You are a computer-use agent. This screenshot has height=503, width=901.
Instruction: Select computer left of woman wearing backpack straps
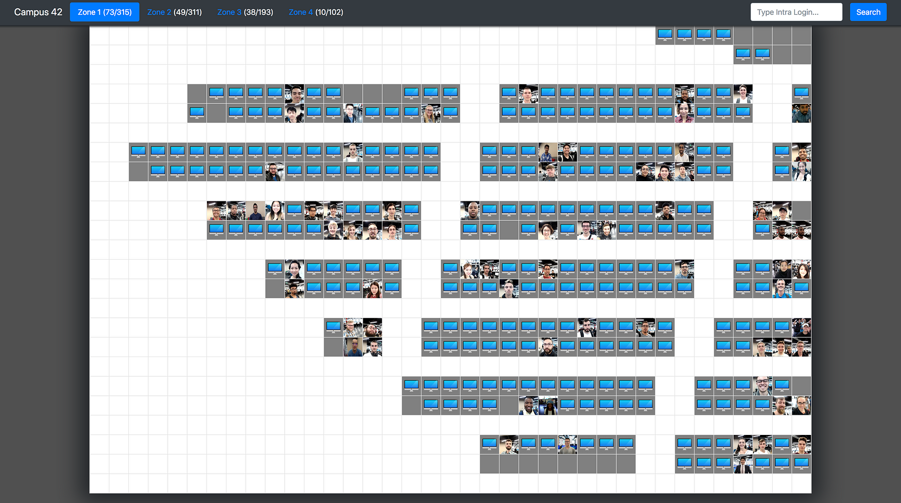point(782,172)
